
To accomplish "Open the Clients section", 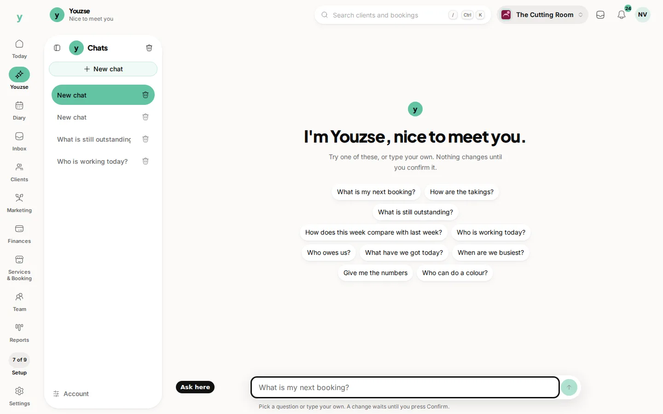I will click(x=19, y=172).
